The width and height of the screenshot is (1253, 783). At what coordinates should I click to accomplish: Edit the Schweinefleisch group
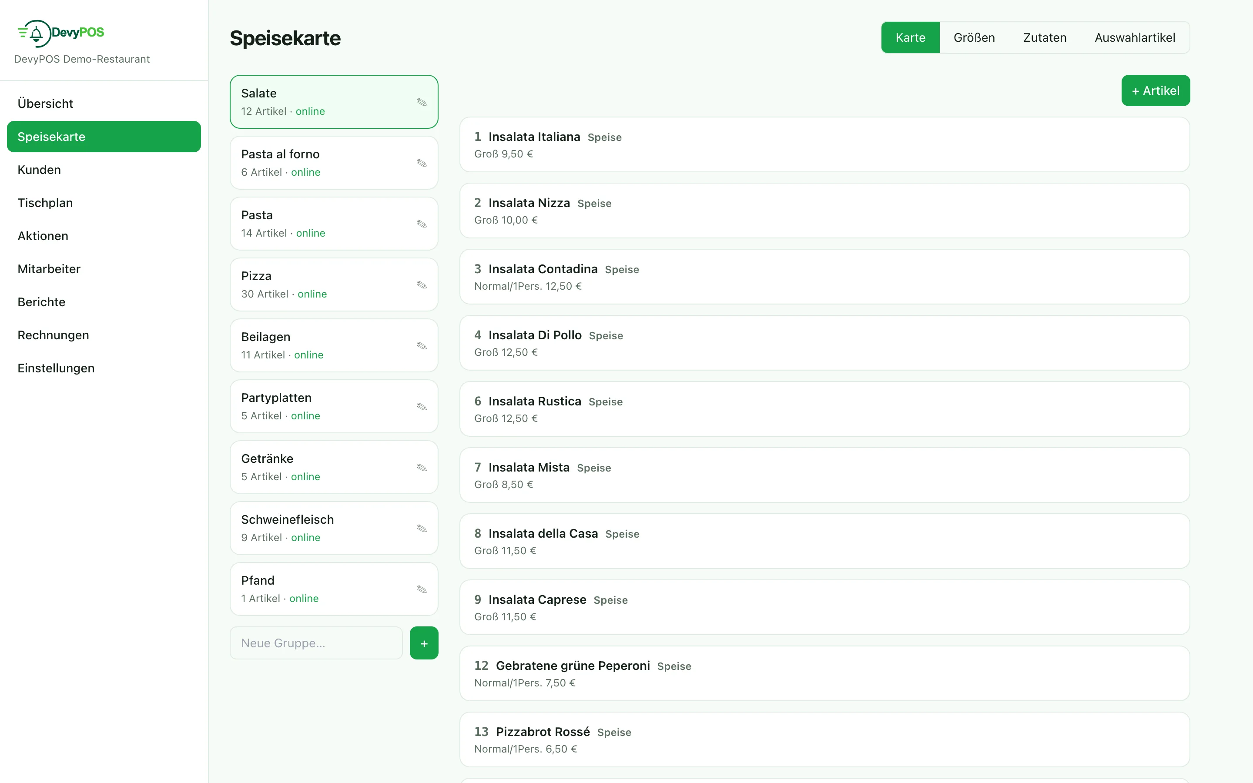(x=422, y=528)
